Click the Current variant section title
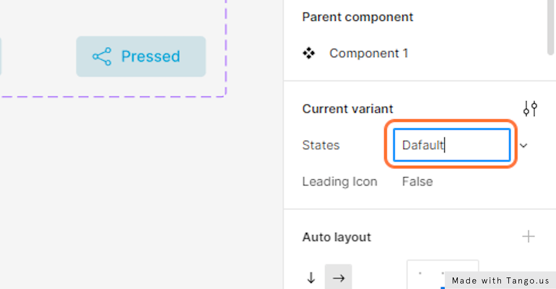Image resolution: width=556 pixels, height=289 pixels. coord(347,109)
